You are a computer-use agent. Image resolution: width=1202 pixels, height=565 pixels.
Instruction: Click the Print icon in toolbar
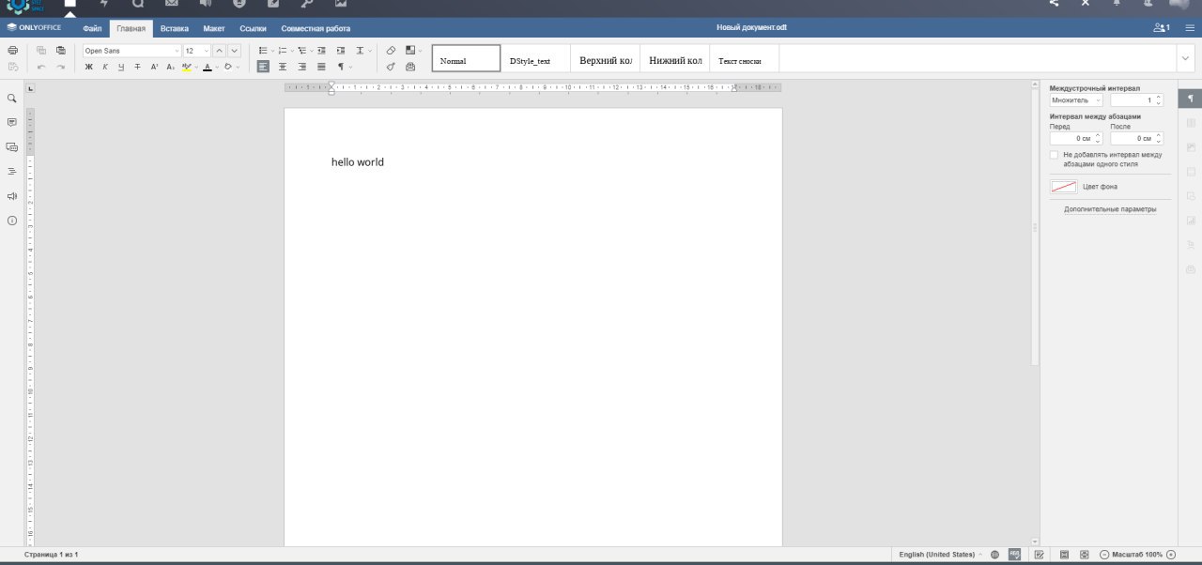click(12, 51)
